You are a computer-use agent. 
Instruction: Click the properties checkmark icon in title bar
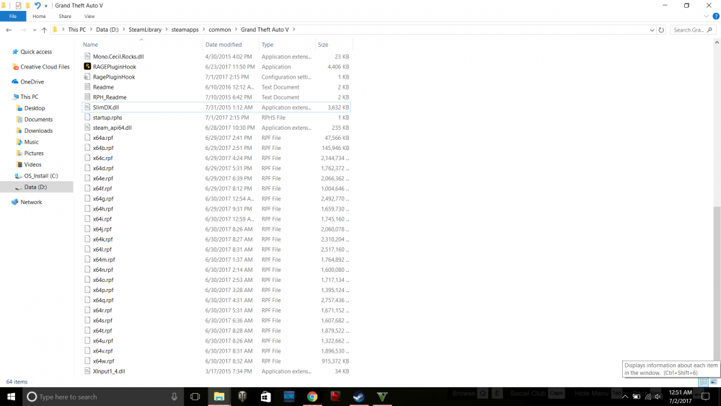(x=18, y=6)
